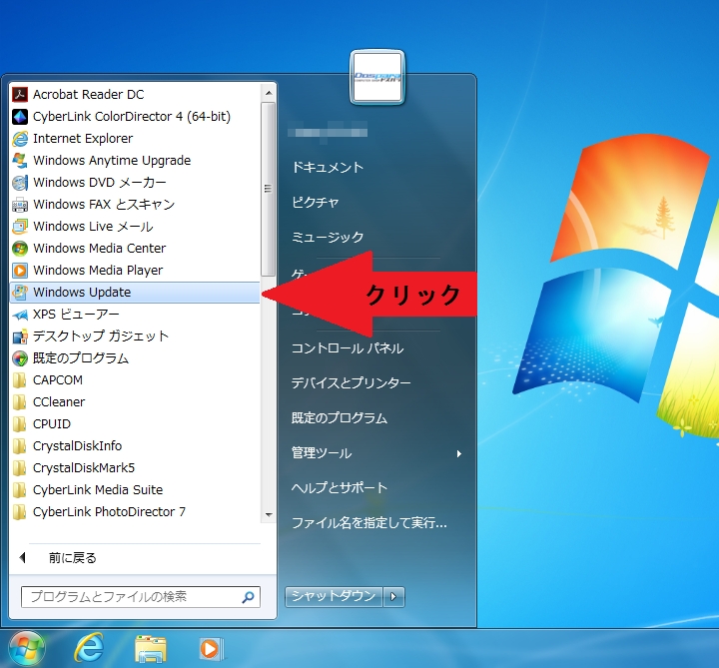Expand the CPUID folder
The height and width of the screenshot is (668, 719).
tap(20, 424)
